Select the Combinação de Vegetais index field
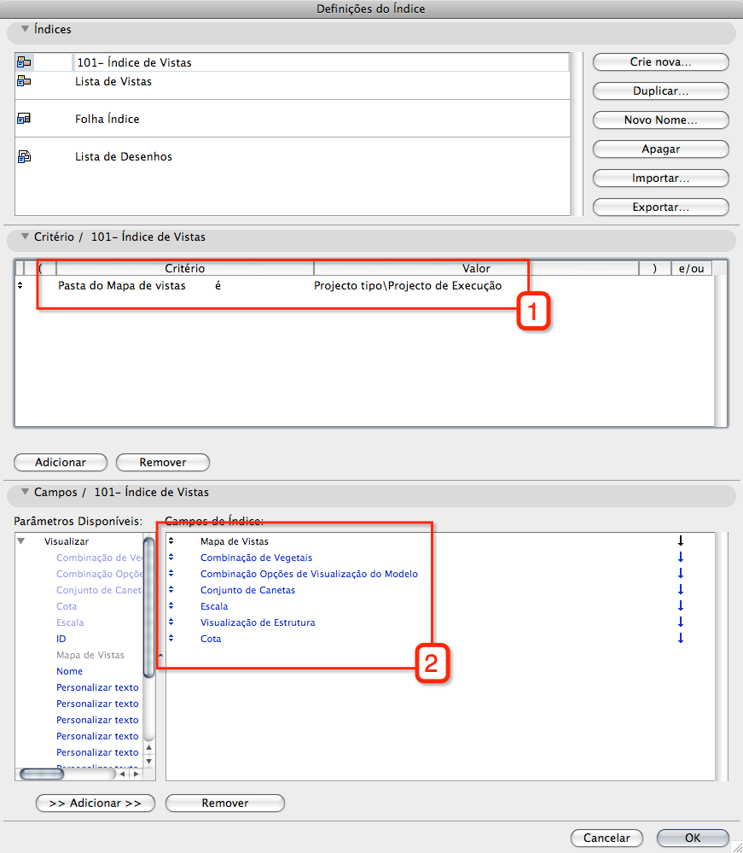The height and width of the screenshot is (853, 743). [x=256, y=558]
